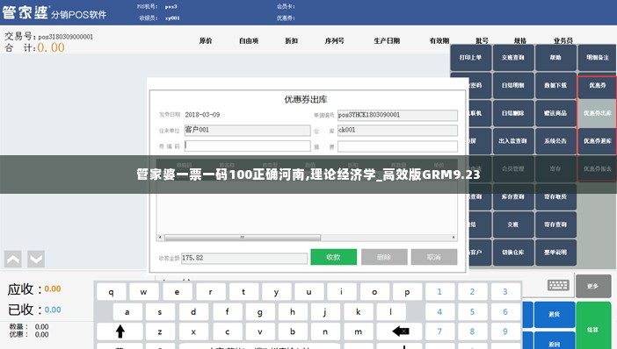617x349 pixels.
Task: Click the 自由项 column header
Action: point(249,40)
